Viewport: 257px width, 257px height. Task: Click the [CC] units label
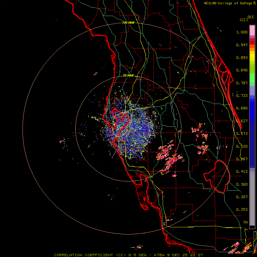pos(244,20)
